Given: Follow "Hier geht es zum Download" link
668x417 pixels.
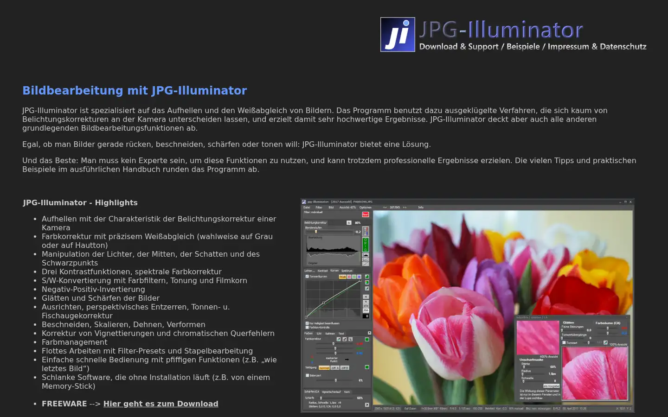Looking at the screenshot, I should tap(161, 404).
